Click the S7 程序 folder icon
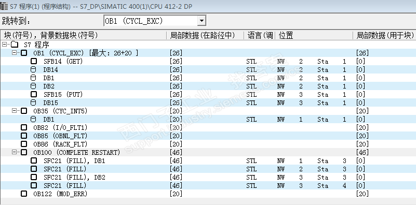Screen dimensions: 416x205 [x=15, y=45]
